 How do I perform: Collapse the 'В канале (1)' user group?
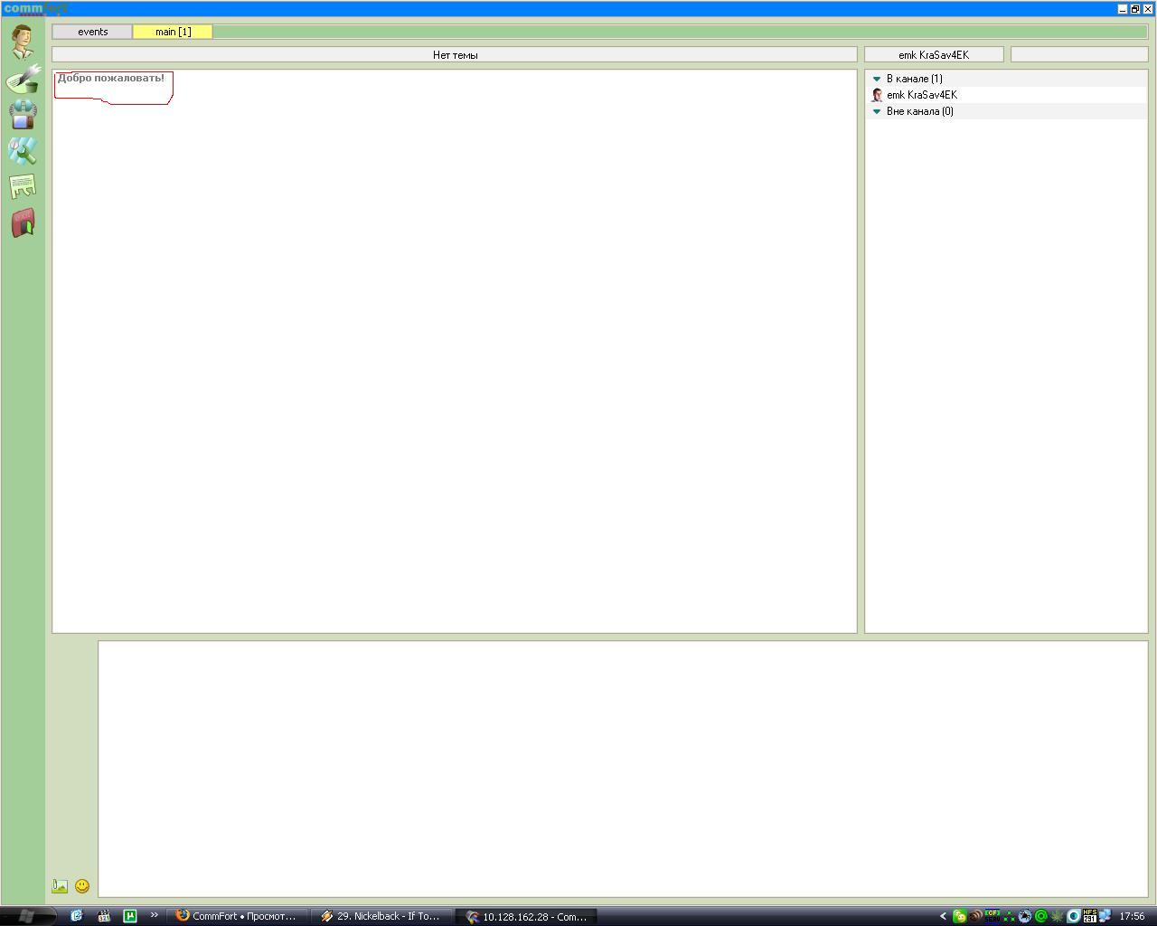[x=876, y=79]
